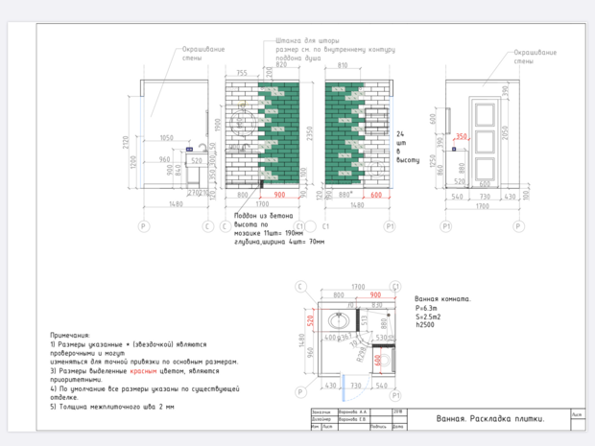Image resolution: width=595 pixels, height=446 pixels.
Task: Select the perimeter value 'P=6.3m'
Action: (426, 308)
